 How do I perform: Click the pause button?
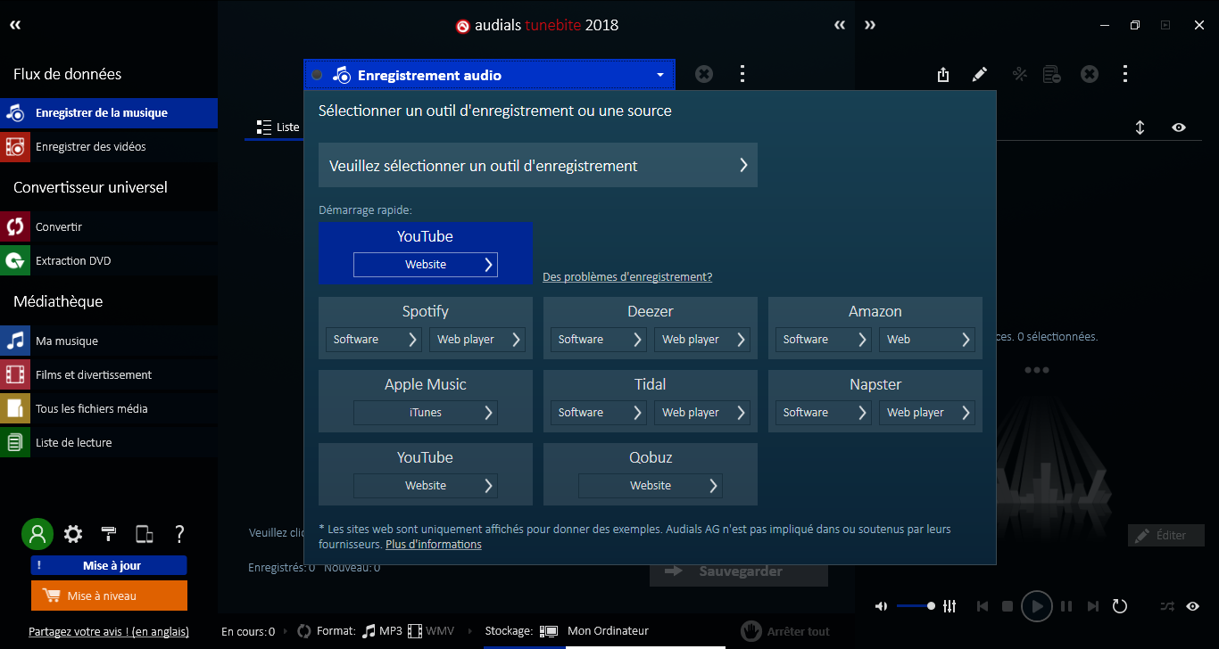click(x=1066, y=606)
